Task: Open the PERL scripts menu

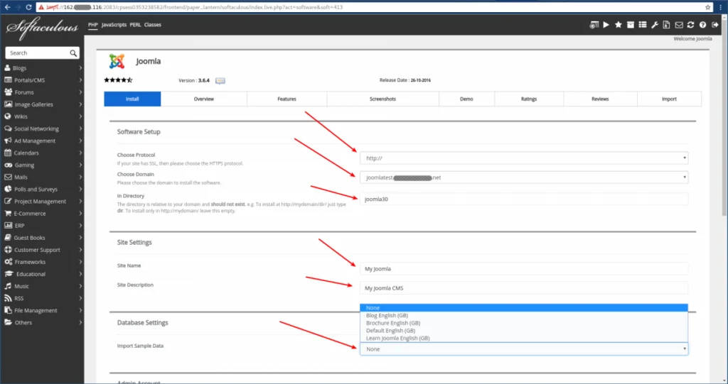Action: click(x=135, y=25)
